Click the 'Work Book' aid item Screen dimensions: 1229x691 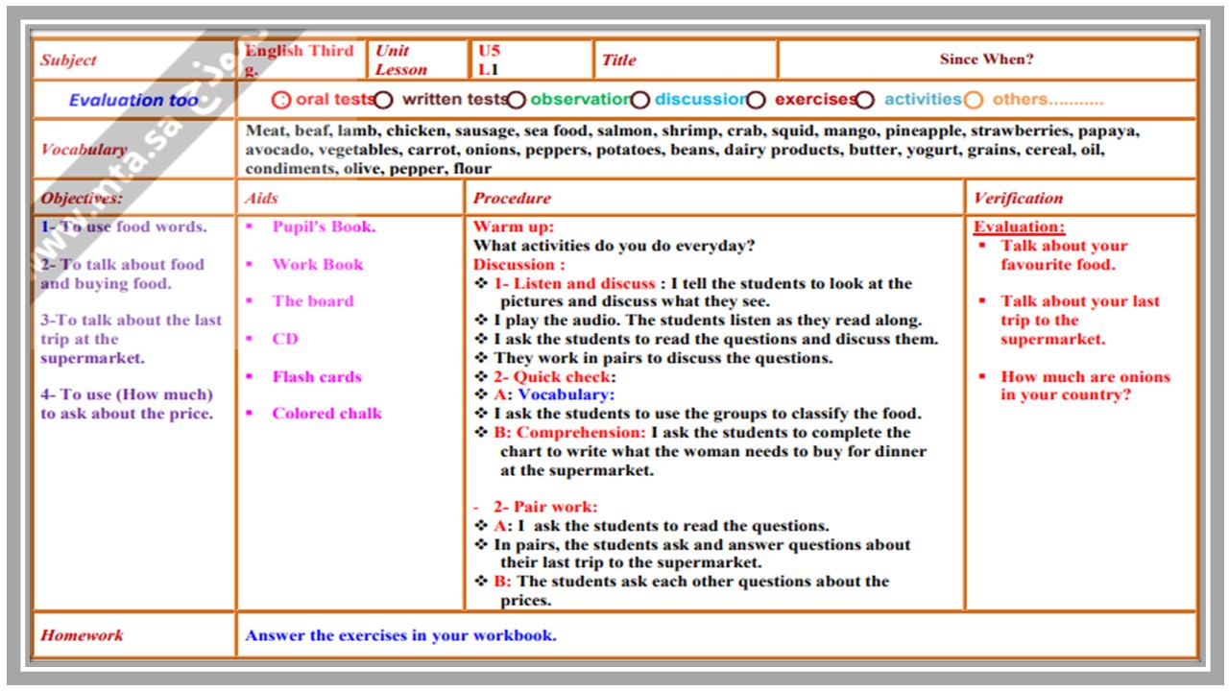pyautogui.click(x=318, y=265)
